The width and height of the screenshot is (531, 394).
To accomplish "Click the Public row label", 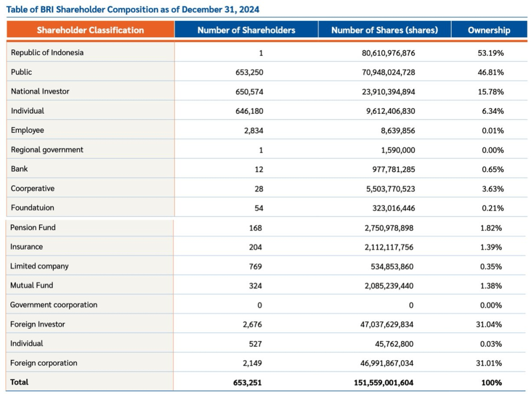I will pyautogui.click(x=21, y=72).
